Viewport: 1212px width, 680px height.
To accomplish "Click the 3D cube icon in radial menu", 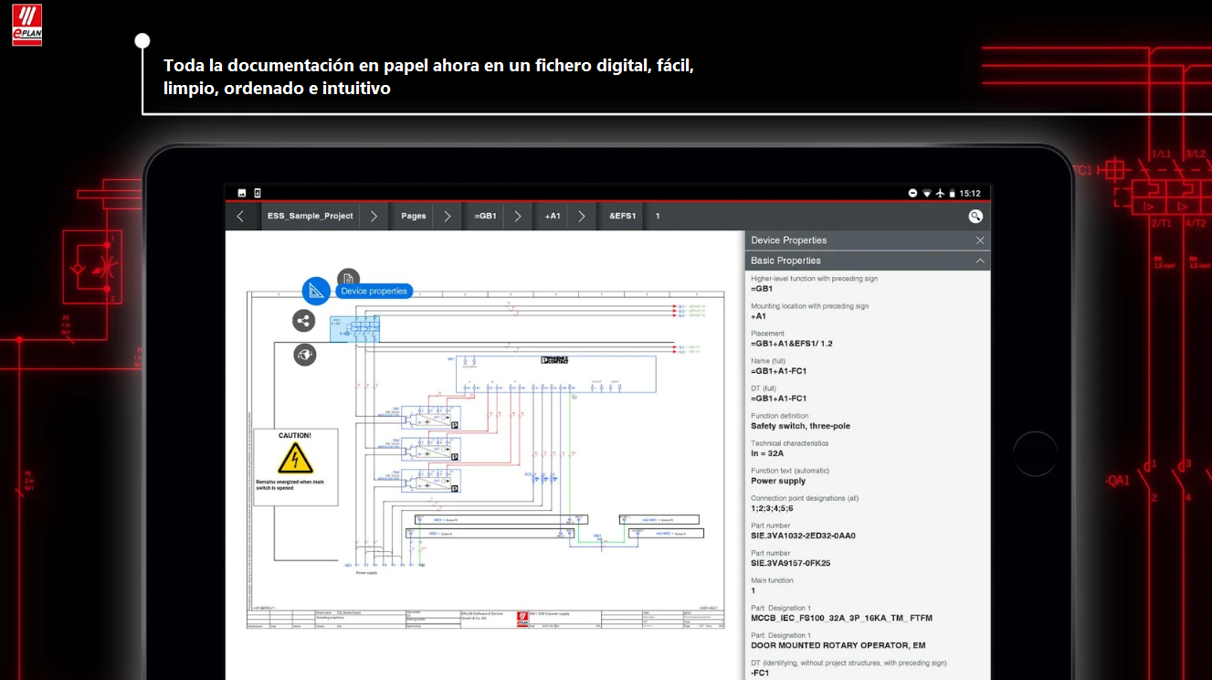I will (305, 355).
